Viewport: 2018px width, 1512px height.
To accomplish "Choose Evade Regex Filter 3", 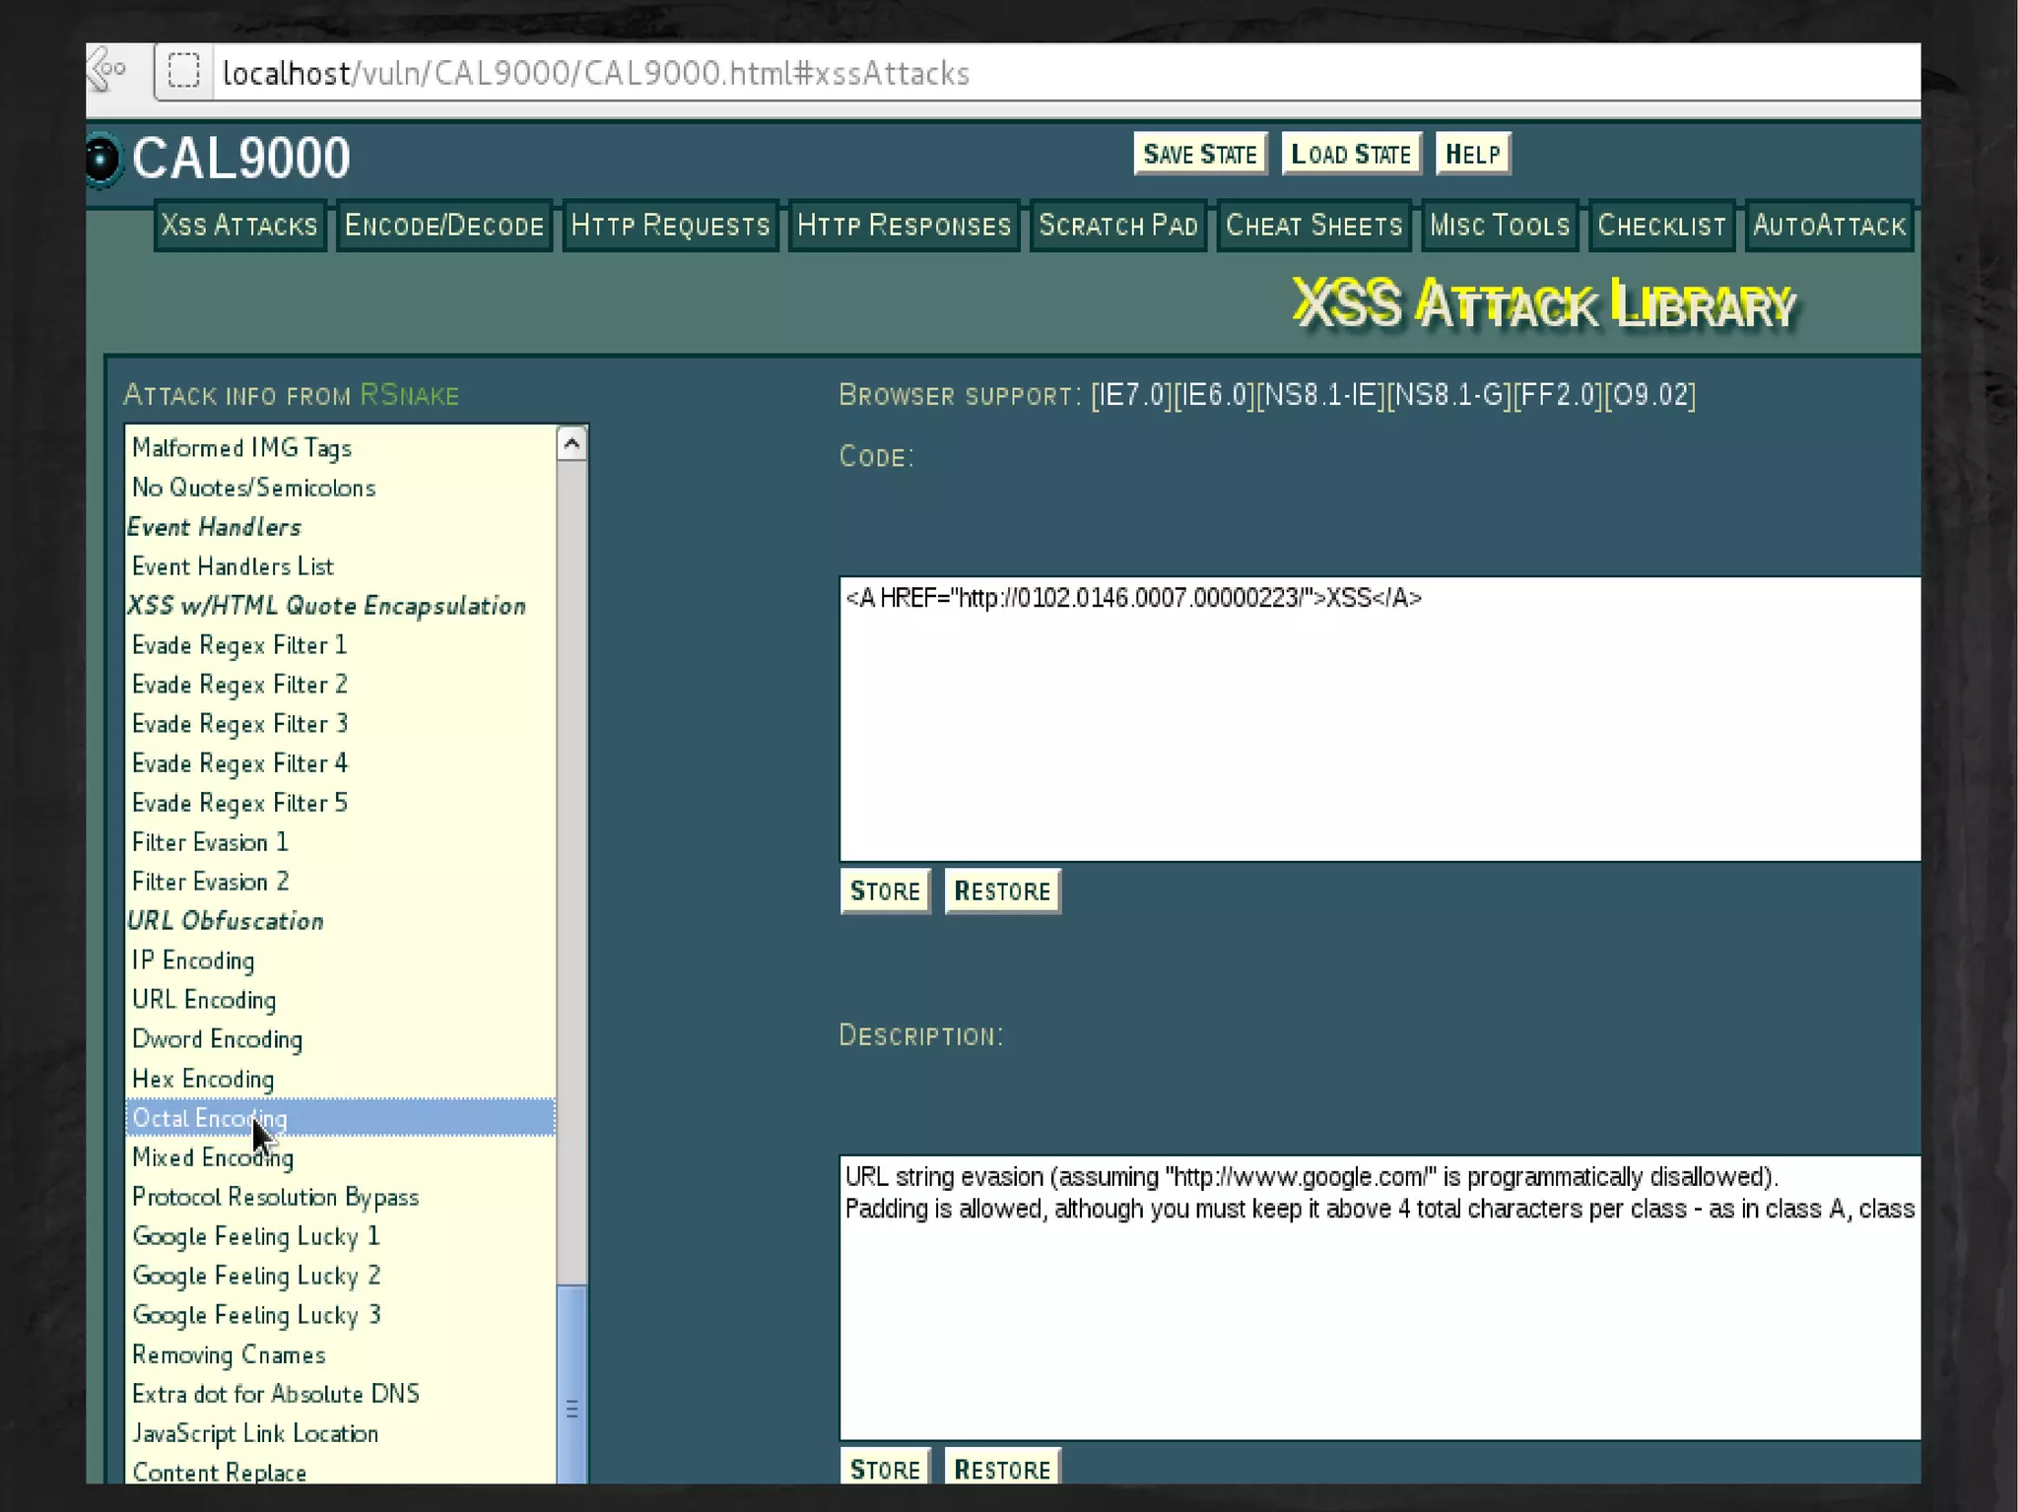I will (239, 724).
